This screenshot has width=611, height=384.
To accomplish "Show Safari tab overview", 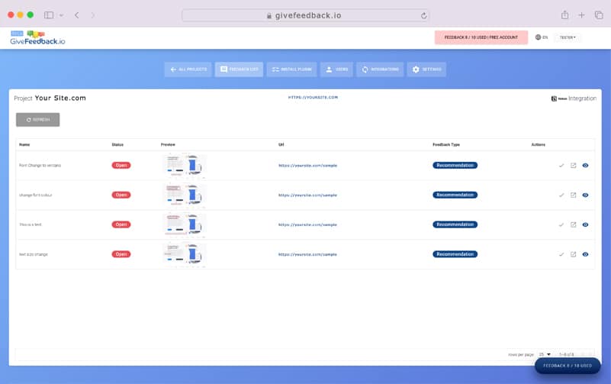I will [x=599, y=15].
